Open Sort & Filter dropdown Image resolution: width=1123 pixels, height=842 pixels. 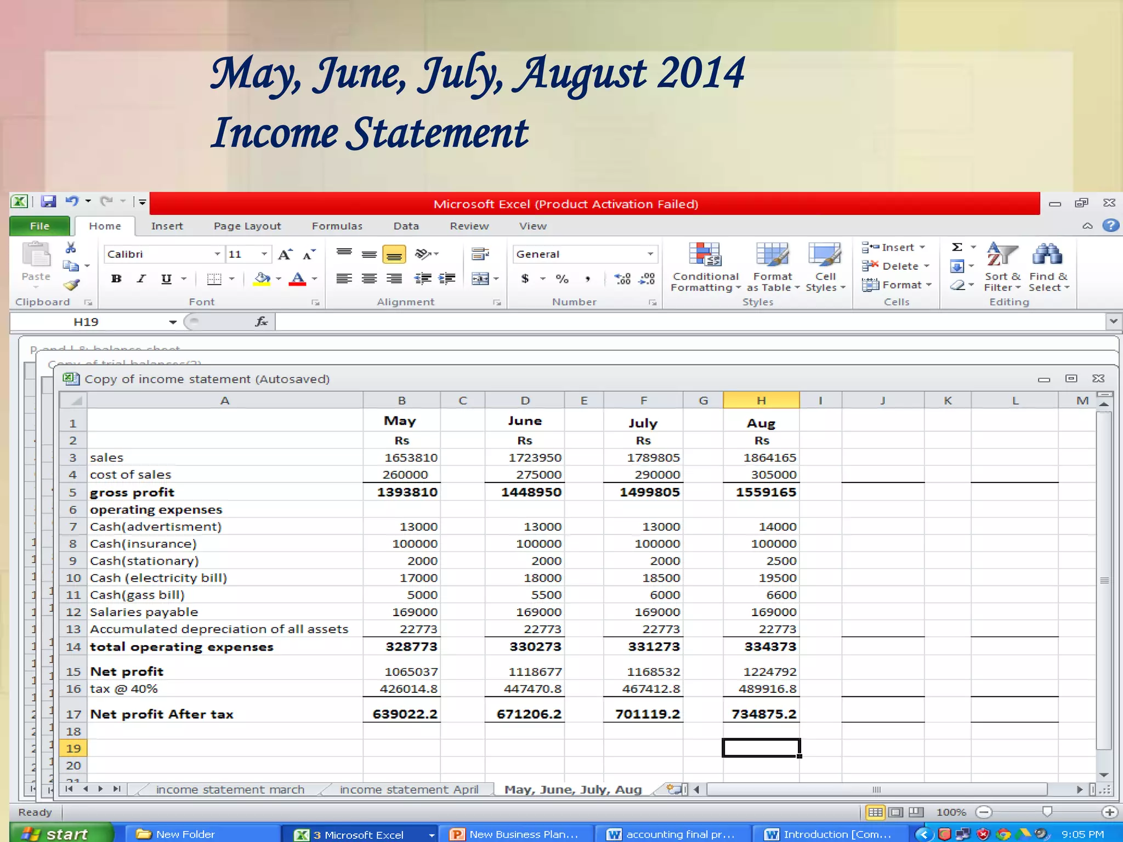1002,267
